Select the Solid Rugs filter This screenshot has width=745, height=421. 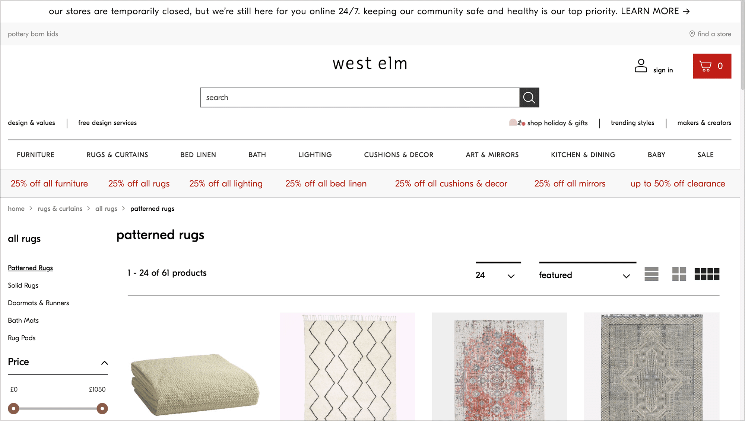[x=23, y=286]
